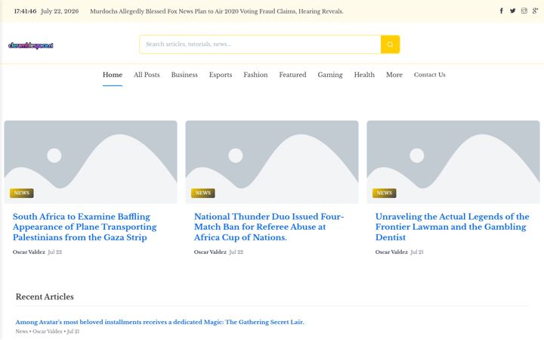Viewport: 544px width, 340px height.
Task: Open the National Thunder Duo ban article
Action: tap(269, 227)
